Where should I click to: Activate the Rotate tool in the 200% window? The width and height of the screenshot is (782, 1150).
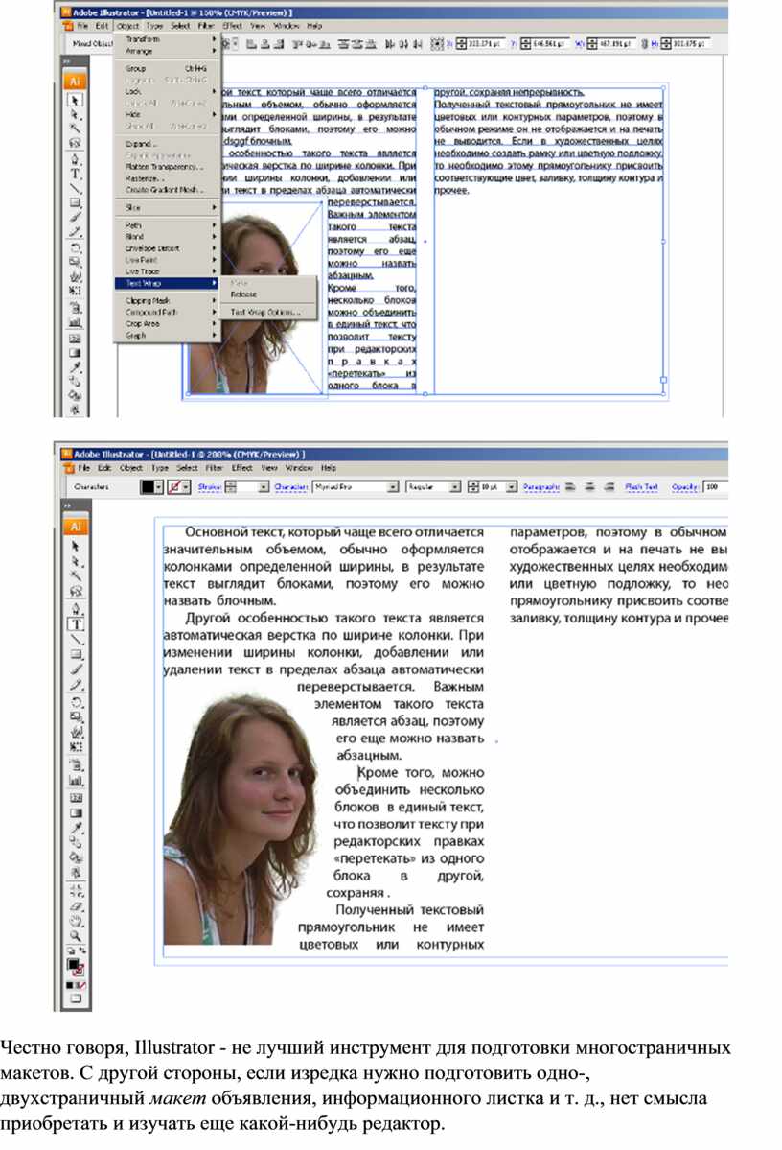pyautogui.click(x=76, y=703)
